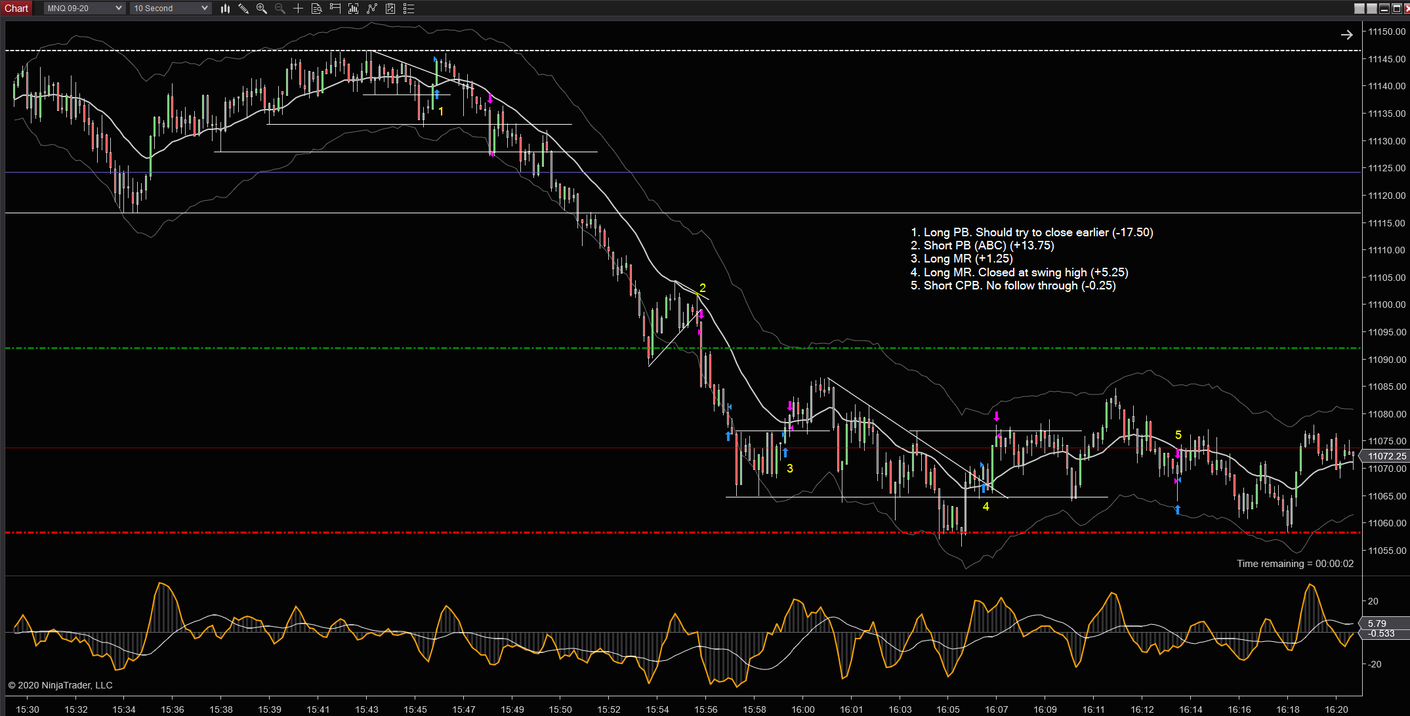Select the drawing tools pencil icon
The width and height of the screenshot is (1410, 716).
(x=243, y=9)
